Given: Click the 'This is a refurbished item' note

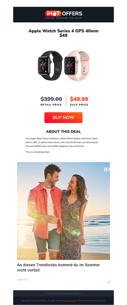Looking at the screenshot, I should 38,152.
